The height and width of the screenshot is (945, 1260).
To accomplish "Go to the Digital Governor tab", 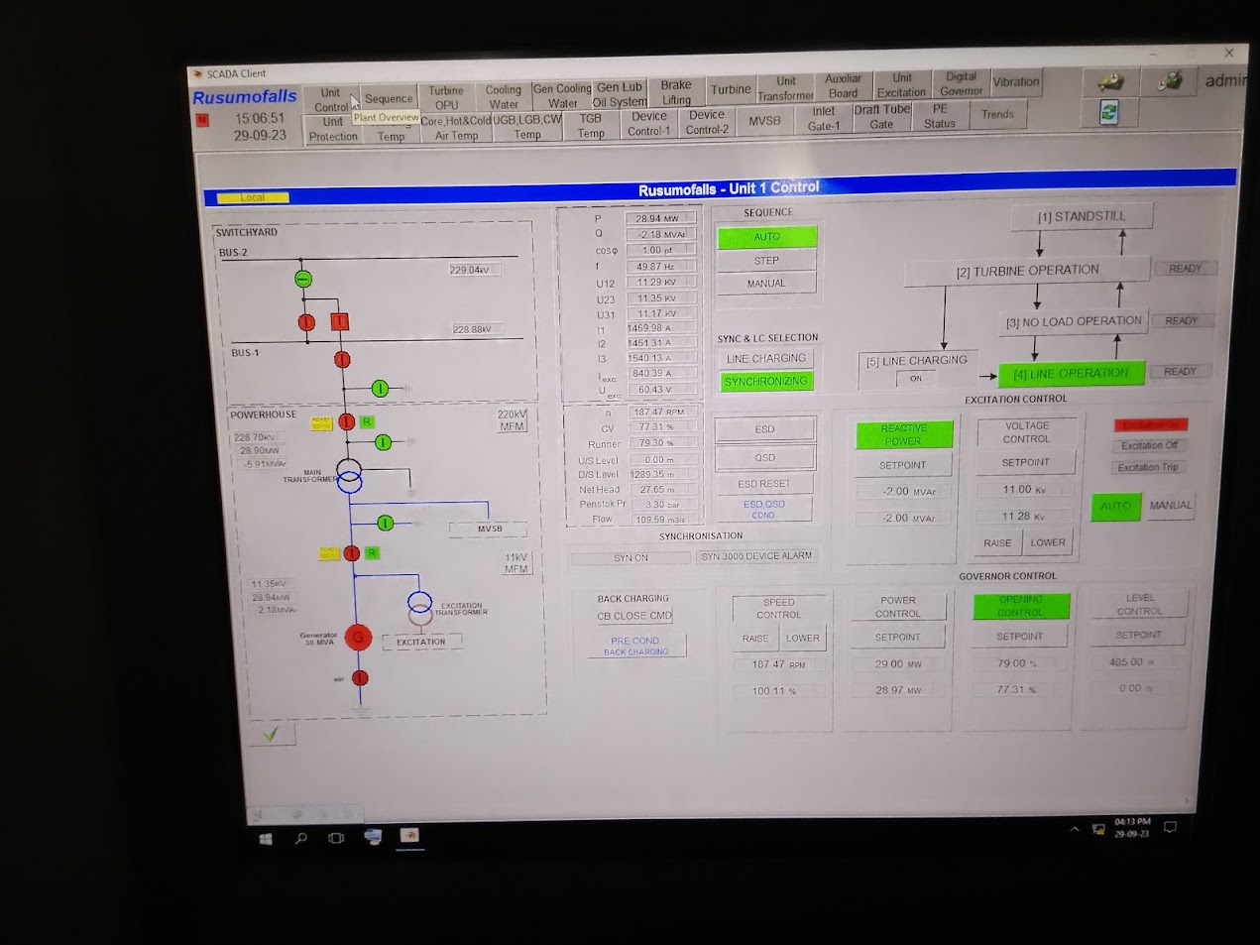I will coord(961,83).
